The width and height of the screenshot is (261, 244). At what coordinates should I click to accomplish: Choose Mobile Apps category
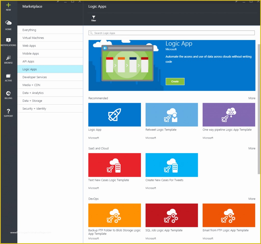click(x=50, y=53)
